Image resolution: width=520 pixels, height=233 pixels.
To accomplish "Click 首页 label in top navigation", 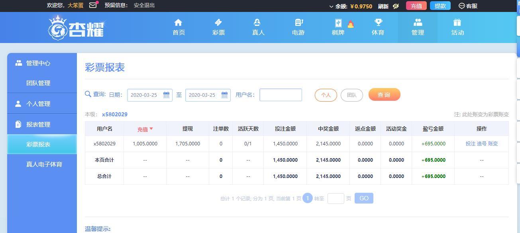I will coord(179,33).
